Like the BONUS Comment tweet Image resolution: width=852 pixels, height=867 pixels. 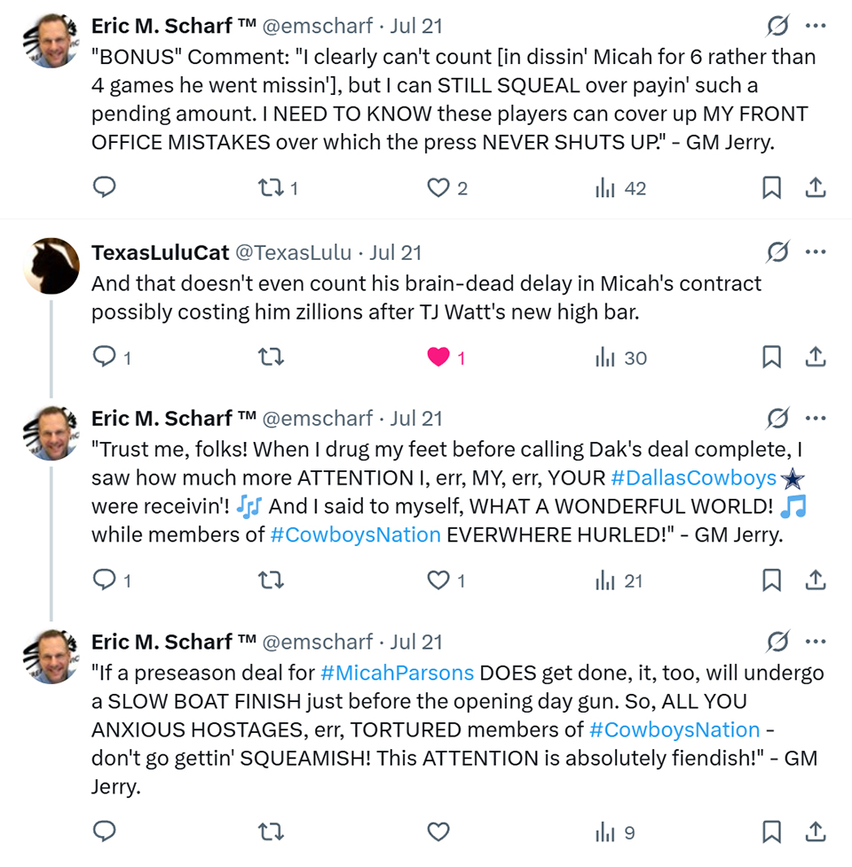pos(438,188)
